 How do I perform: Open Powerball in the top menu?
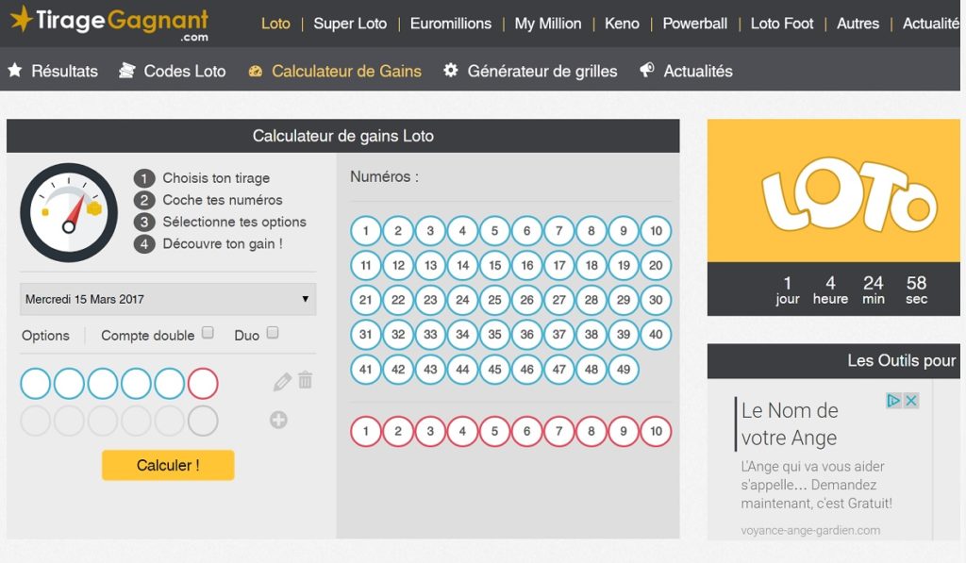point(695,24)
